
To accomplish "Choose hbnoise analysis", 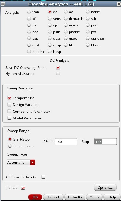I will tap(29, 52).
